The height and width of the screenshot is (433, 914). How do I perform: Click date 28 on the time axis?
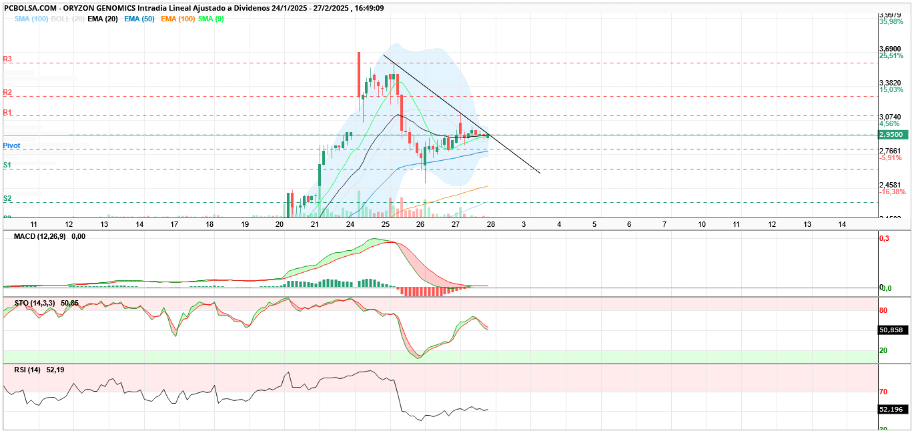click(490, 225)
